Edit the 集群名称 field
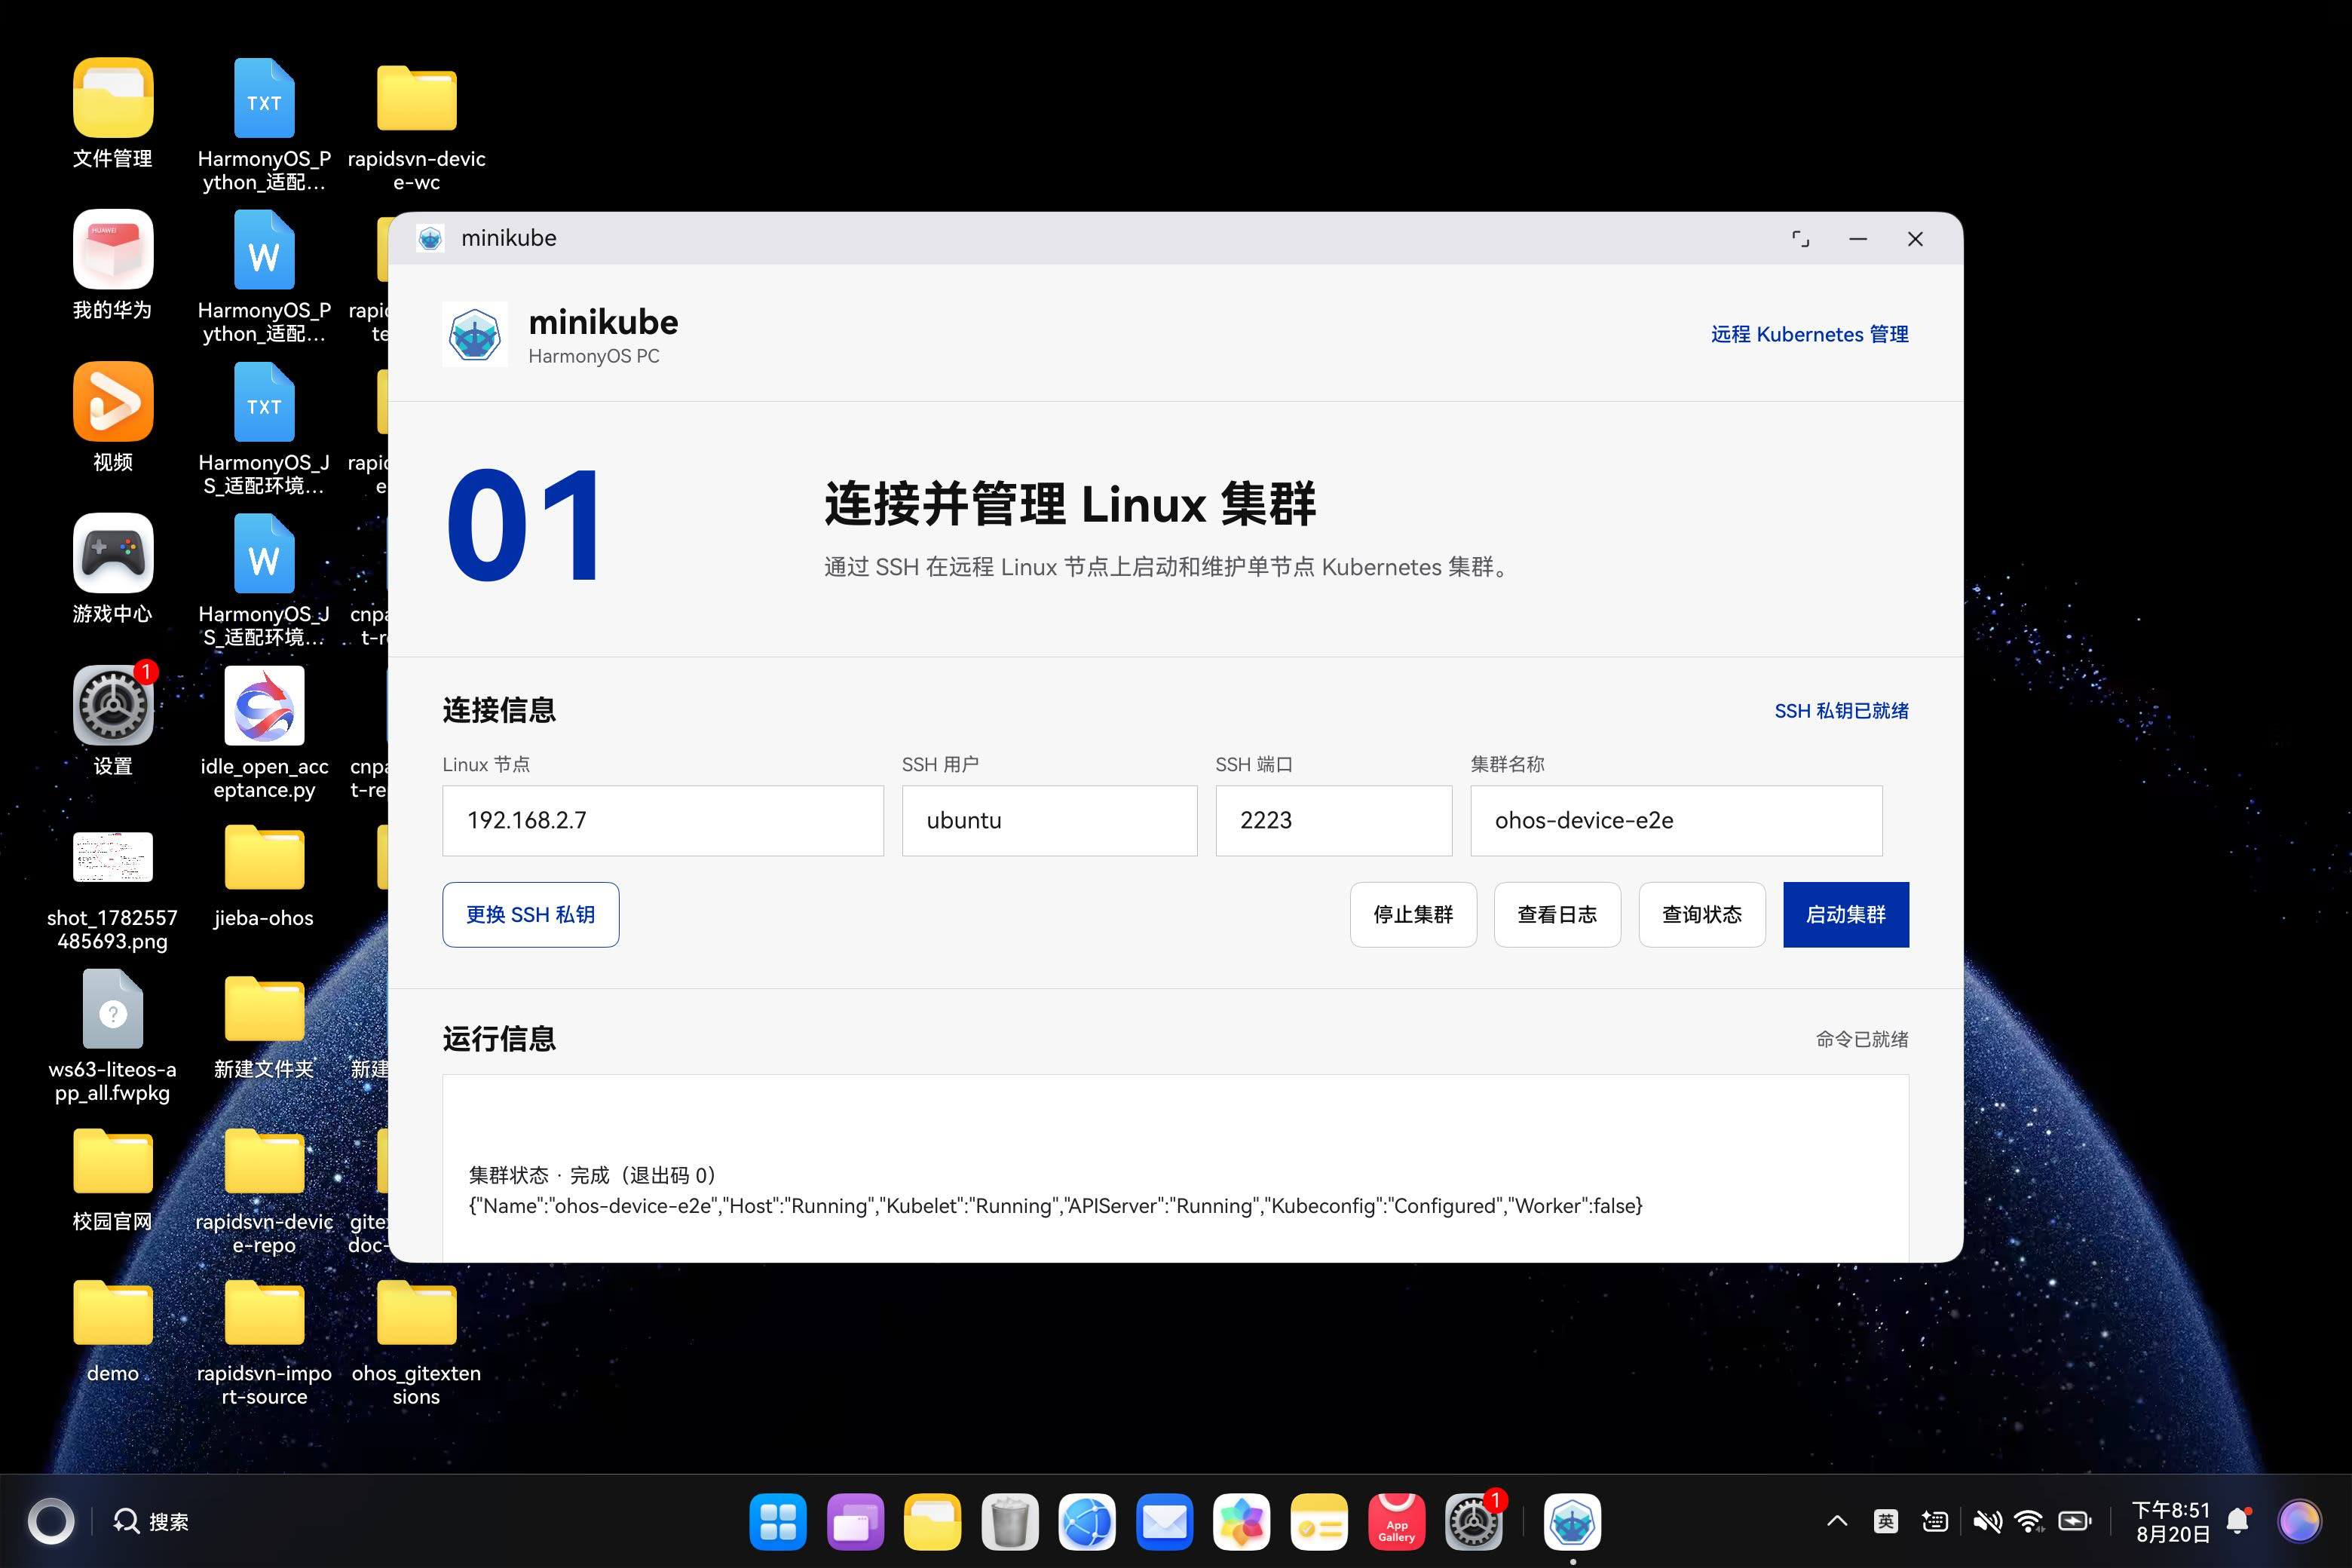 [x=1676, y=821]
